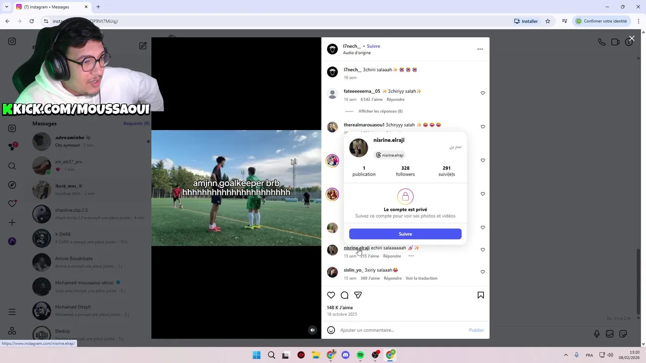Open the shaoline.clip.2.0 conversation
The height and width of the screenshot is (363, 646).
pos(90,214)
